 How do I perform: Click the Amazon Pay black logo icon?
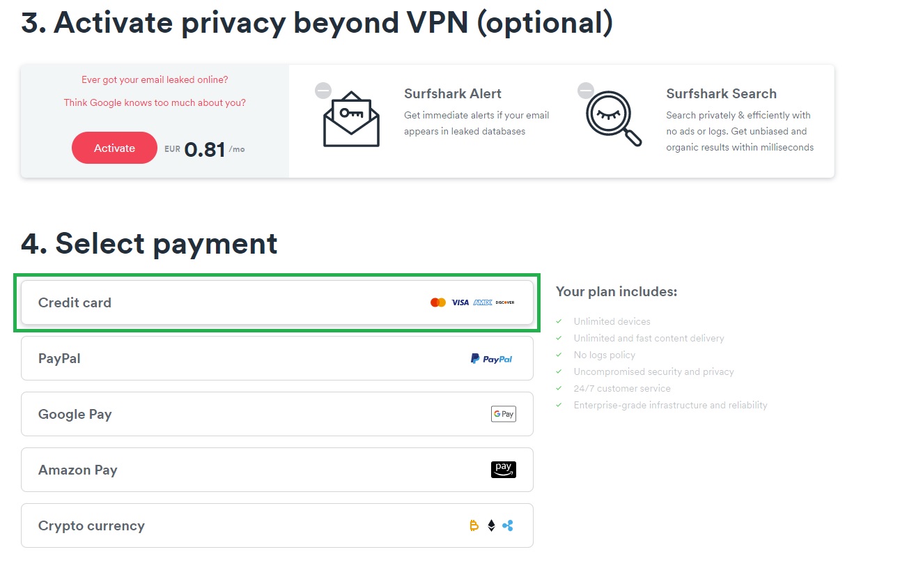pos(503,470)
